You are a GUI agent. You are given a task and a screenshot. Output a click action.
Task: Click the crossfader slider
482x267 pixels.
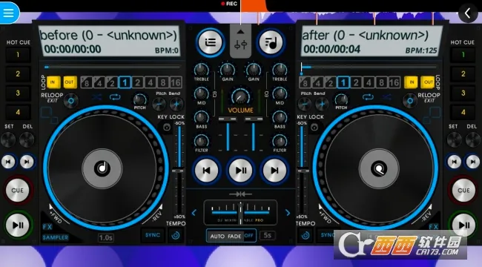[x=240, y=212]
